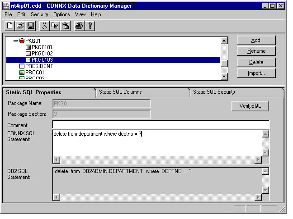Open the File menu
Screen dimensions: 293x219
(8, 14)
